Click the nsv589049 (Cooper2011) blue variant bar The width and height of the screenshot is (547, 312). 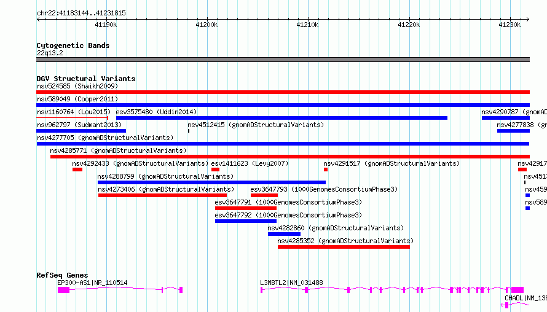[283, 105]
